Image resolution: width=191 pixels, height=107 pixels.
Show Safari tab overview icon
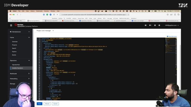pyautogui.click(x=178, y=15)
